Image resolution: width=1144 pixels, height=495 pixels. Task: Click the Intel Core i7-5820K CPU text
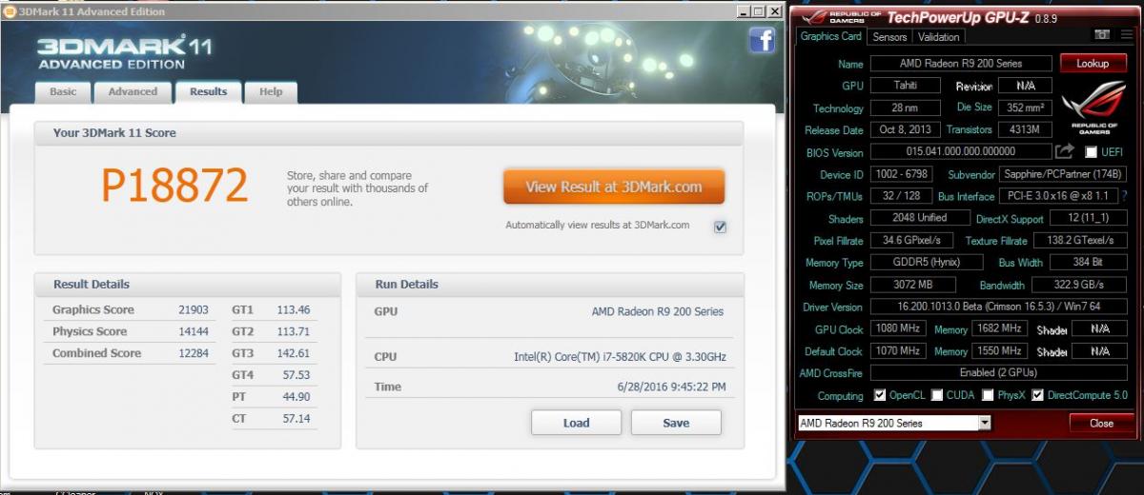tap(619, 357)
